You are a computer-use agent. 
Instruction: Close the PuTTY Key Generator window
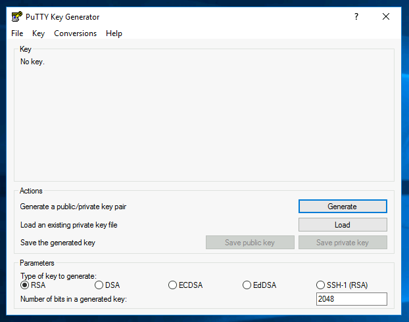(x=386, y=16)
